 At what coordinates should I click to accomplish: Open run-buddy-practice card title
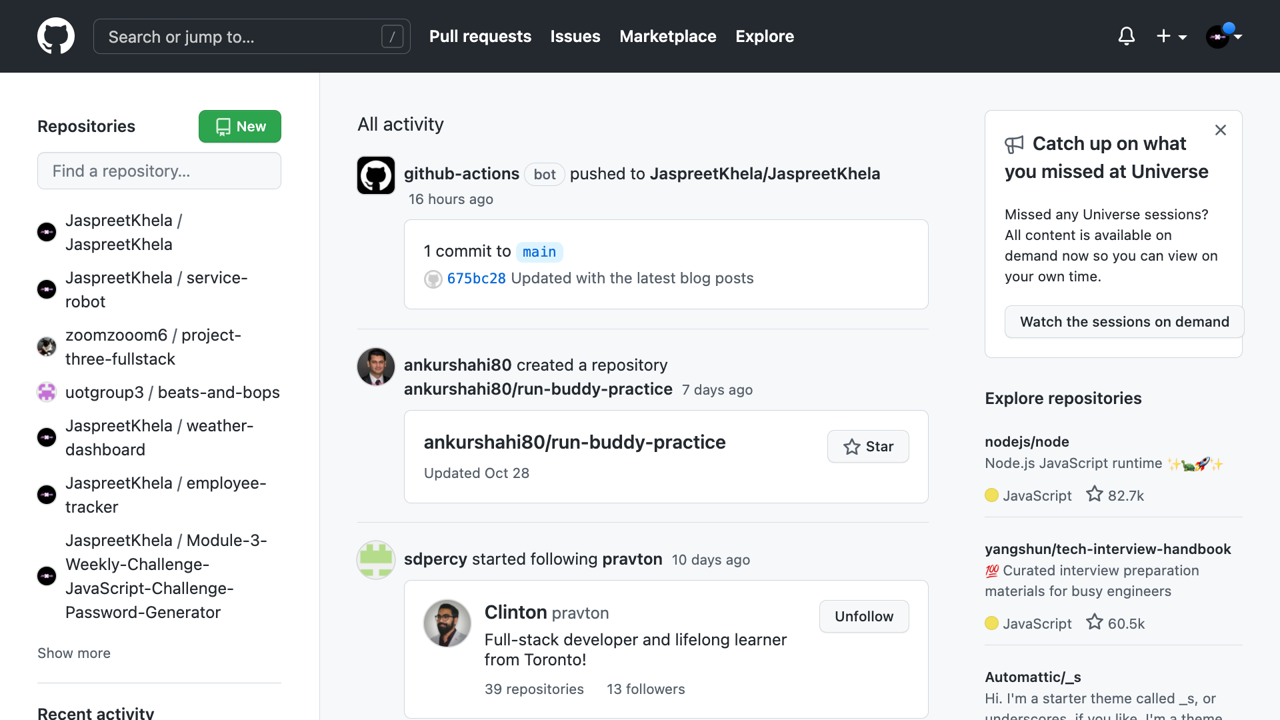pyautogui.click(x=575, y=443)
